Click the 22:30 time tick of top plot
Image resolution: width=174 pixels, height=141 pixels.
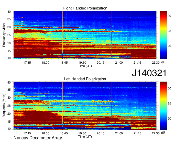(x=156, y=63)
